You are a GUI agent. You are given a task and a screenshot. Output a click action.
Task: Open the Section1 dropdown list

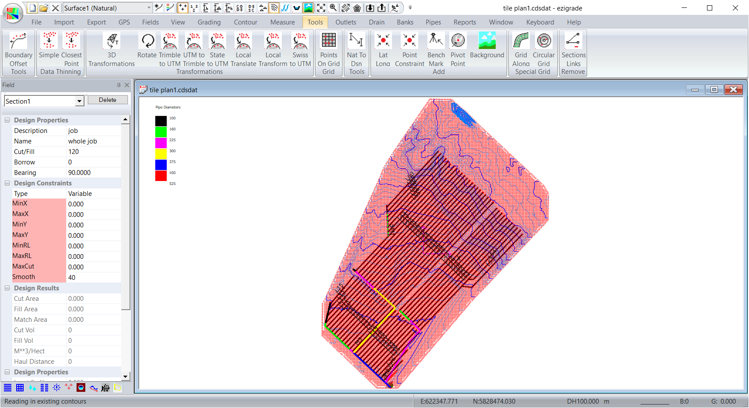coord(79,101)
